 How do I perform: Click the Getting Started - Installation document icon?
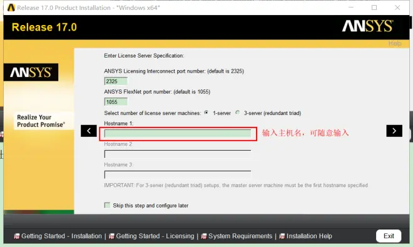17,236
